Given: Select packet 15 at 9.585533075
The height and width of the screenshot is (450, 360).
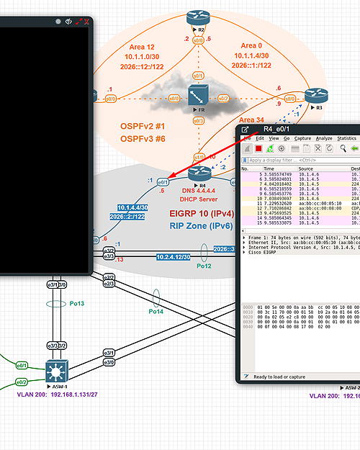Looking at the screenshot, I should pyautogui.click(x=300, y=223).
